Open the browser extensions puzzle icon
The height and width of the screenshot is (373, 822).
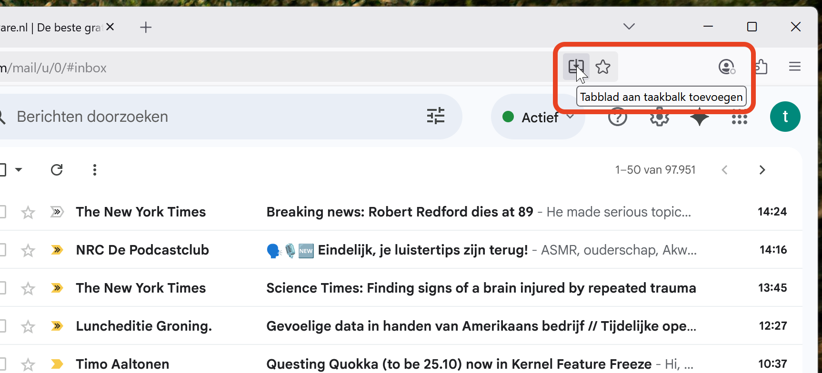(x=761, y=67)
